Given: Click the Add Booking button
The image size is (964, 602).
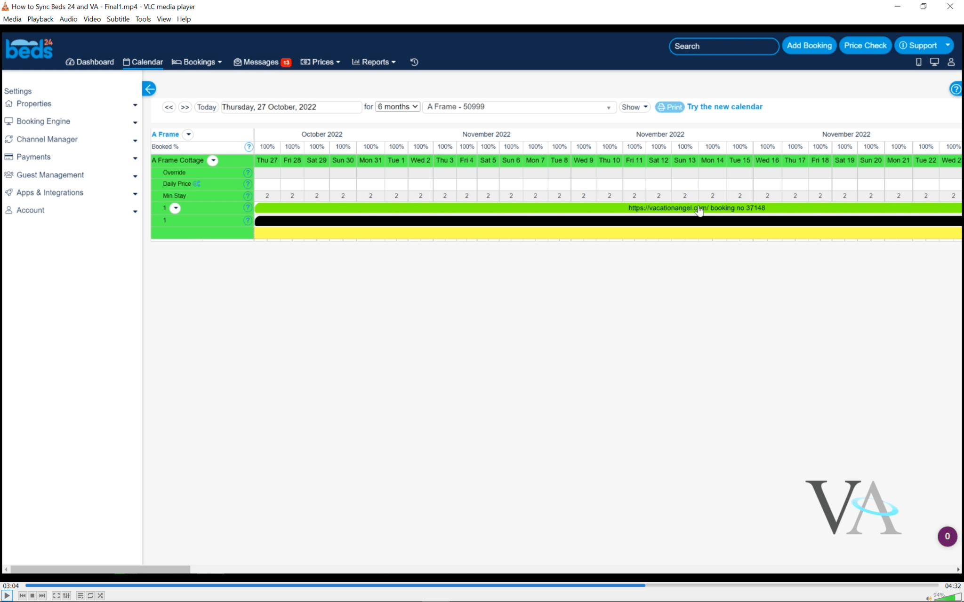Looking at the screenshot, I should 809,46.
